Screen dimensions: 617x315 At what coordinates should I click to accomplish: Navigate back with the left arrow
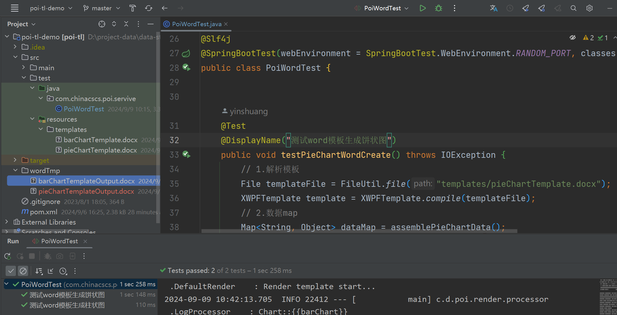click(x=165, y=8)
